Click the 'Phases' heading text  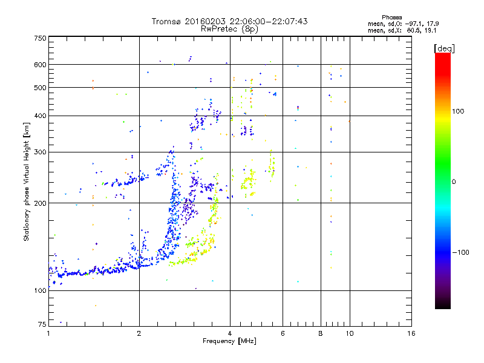pos(391,18)
